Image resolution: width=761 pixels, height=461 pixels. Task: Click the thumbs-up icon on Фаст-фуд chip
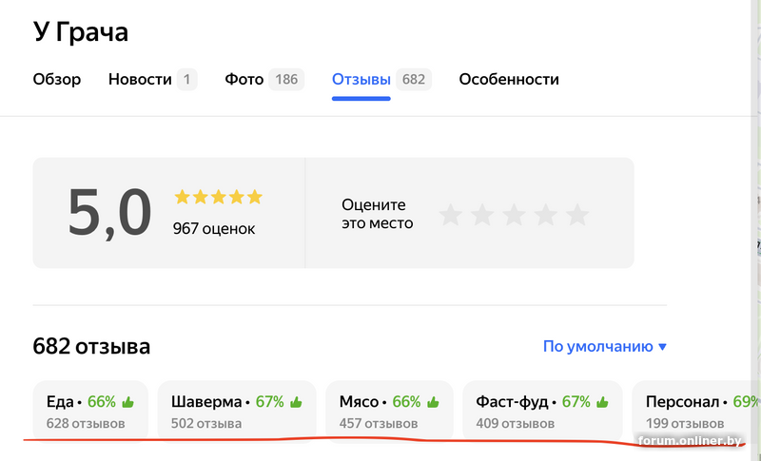(603, 402)
